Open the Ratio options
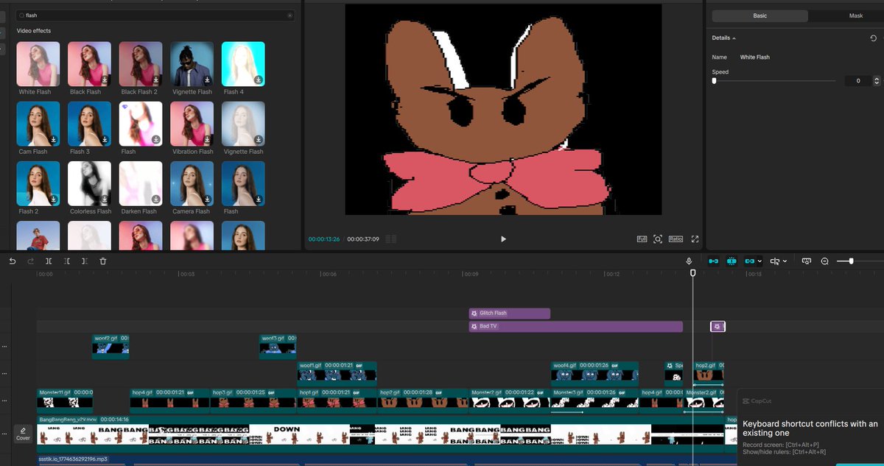The height and width of the screenshot is (466, 884). 676,239
